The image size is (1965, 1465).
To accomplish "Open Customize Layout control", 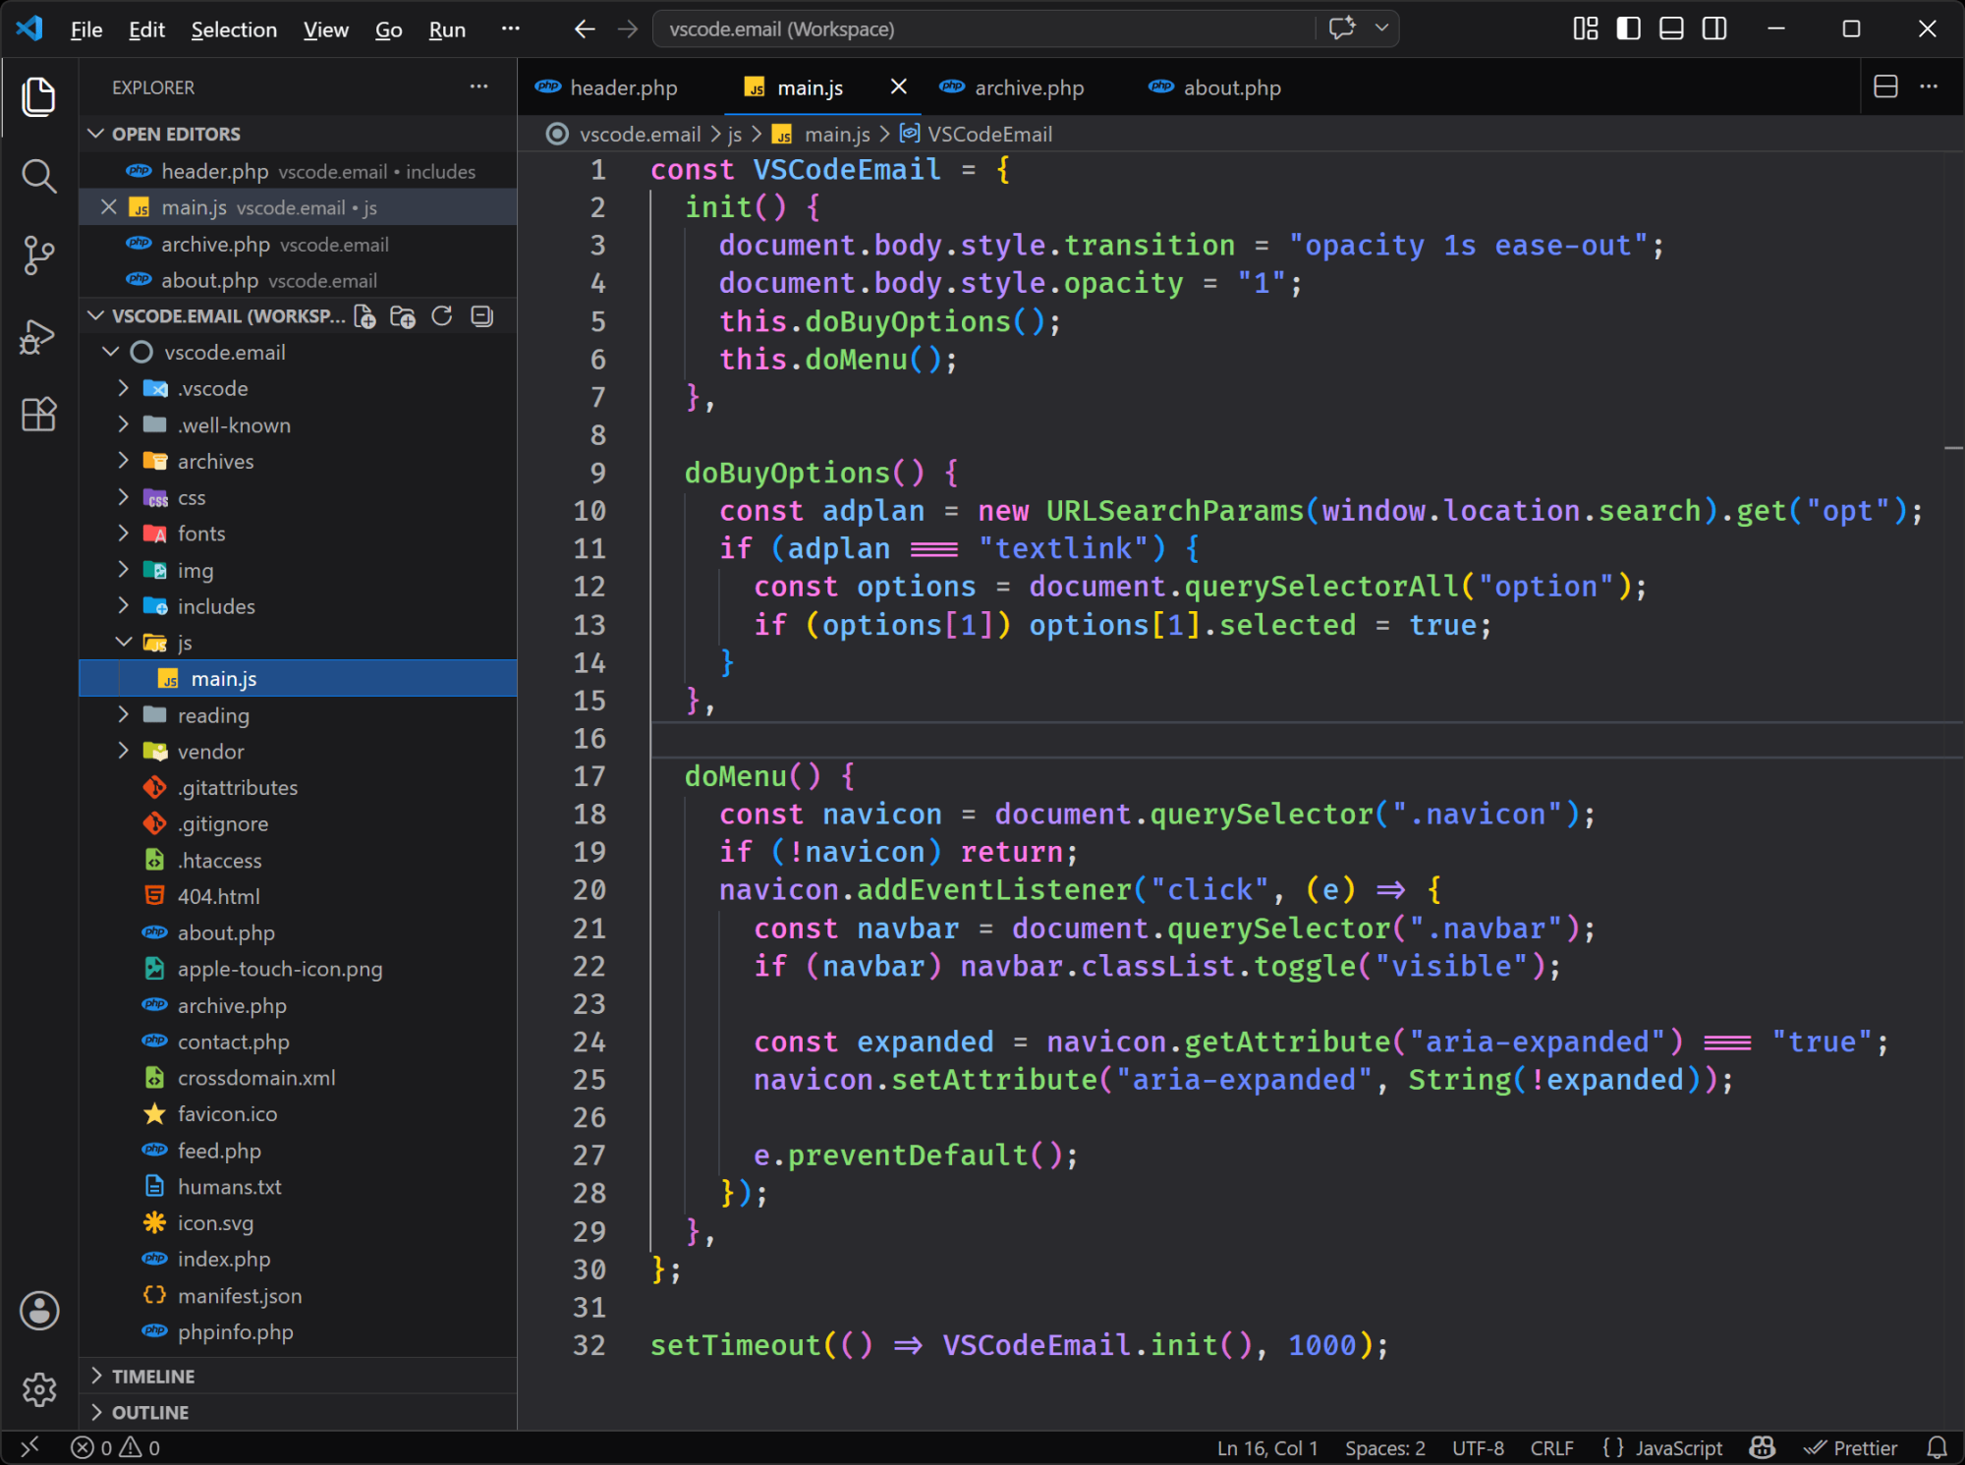I will (1585, 28).
